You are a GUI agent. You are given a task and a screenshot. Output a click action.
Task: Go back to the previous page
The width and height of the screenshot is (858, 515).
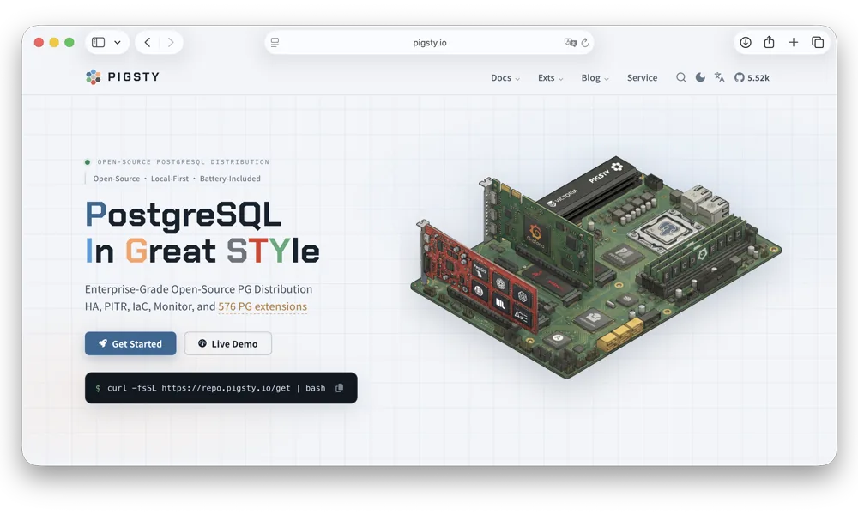pos(148,42)
